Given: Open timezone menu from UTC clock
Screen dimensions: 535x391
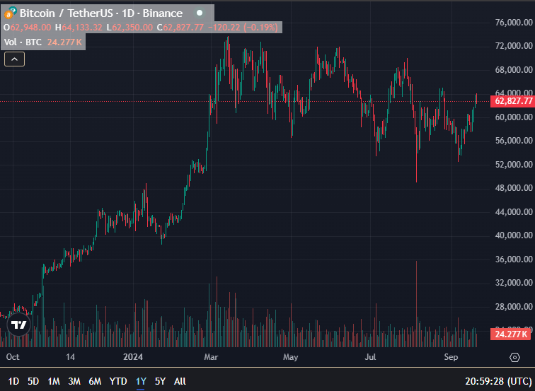Looking at the screenshot, I should (498, 381).
